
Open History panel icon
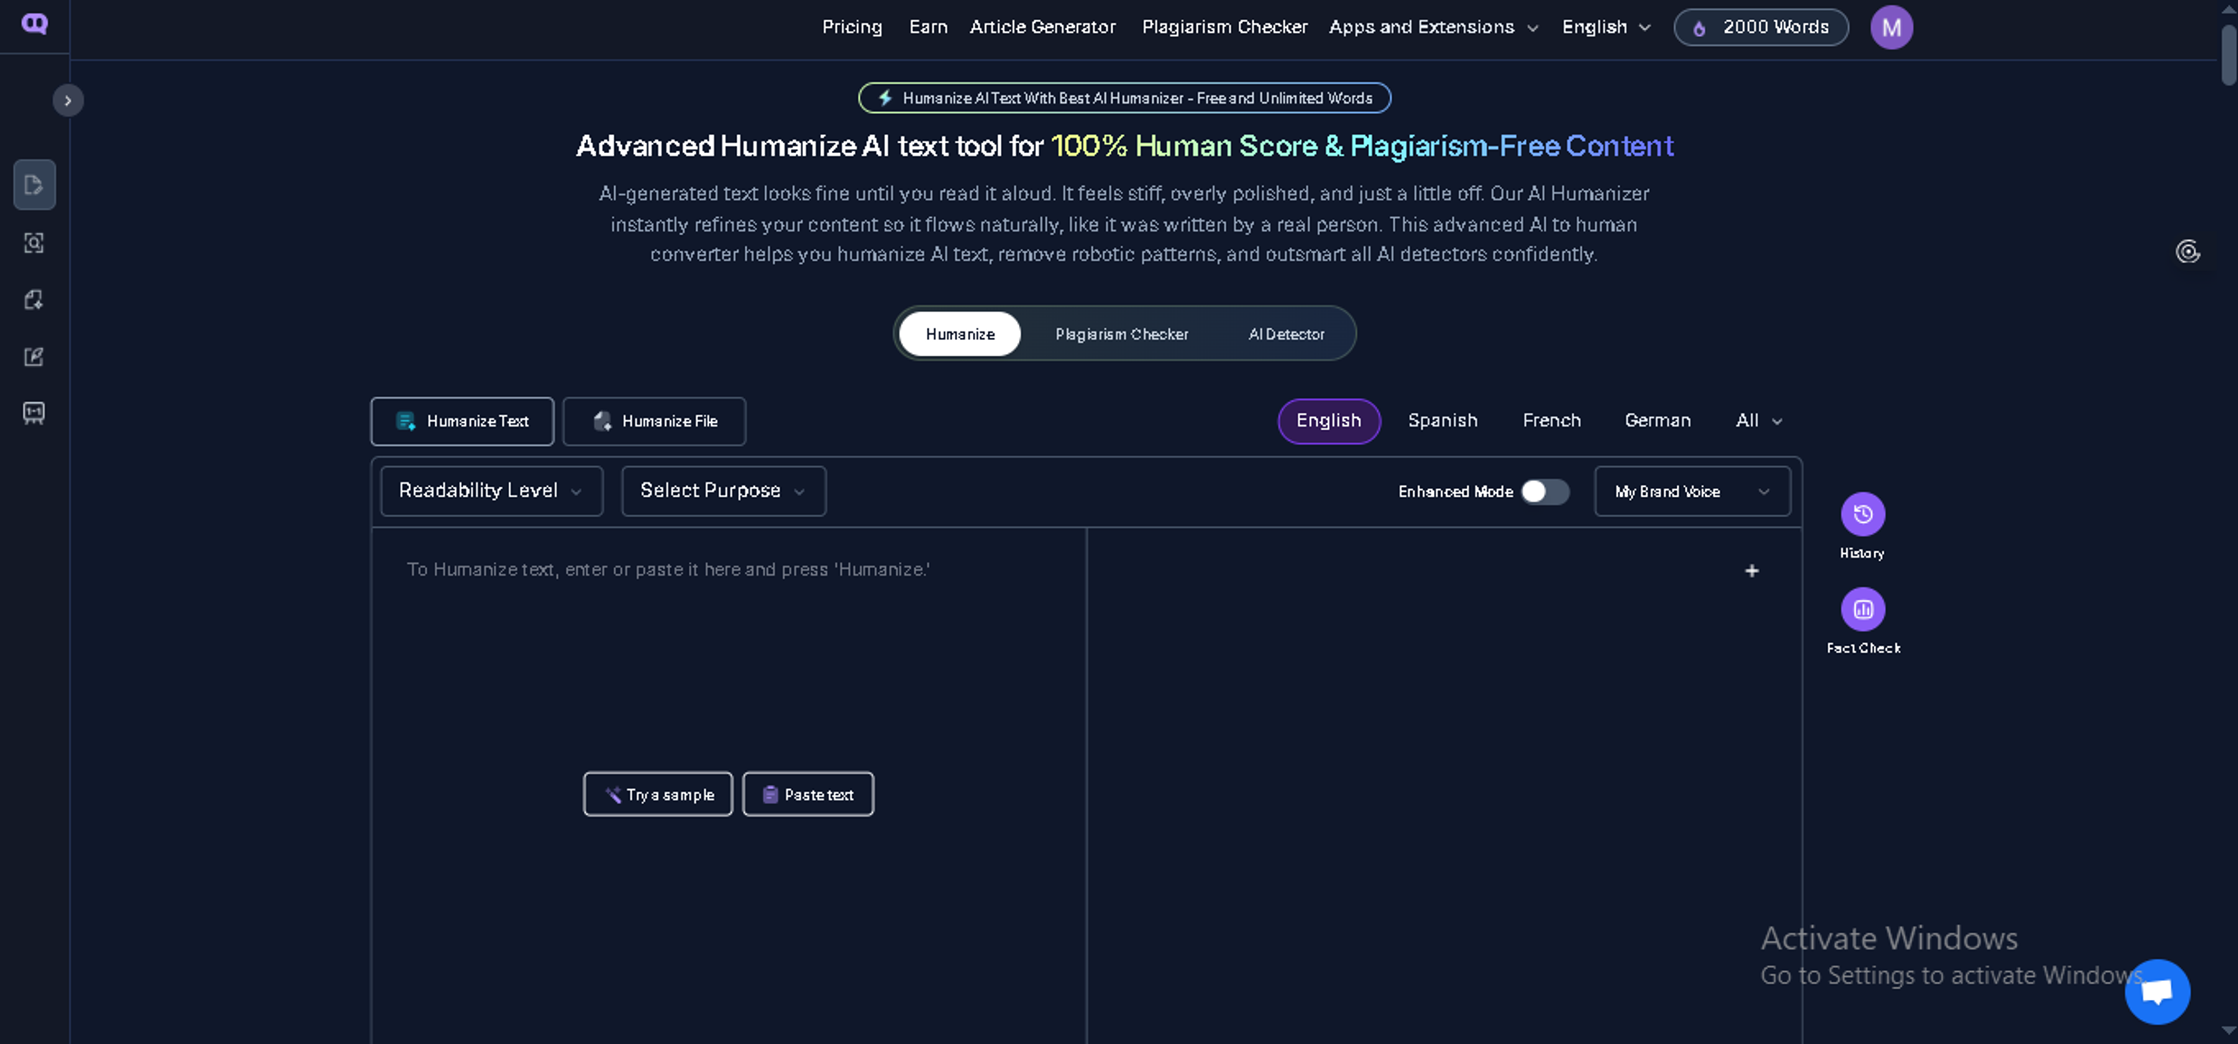[x=1863, y=515]
